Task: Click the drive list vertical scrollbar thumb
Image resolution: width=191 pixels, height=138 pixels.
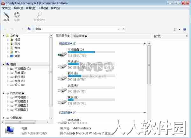Action: pyautogui.click(x=149, y=65)
